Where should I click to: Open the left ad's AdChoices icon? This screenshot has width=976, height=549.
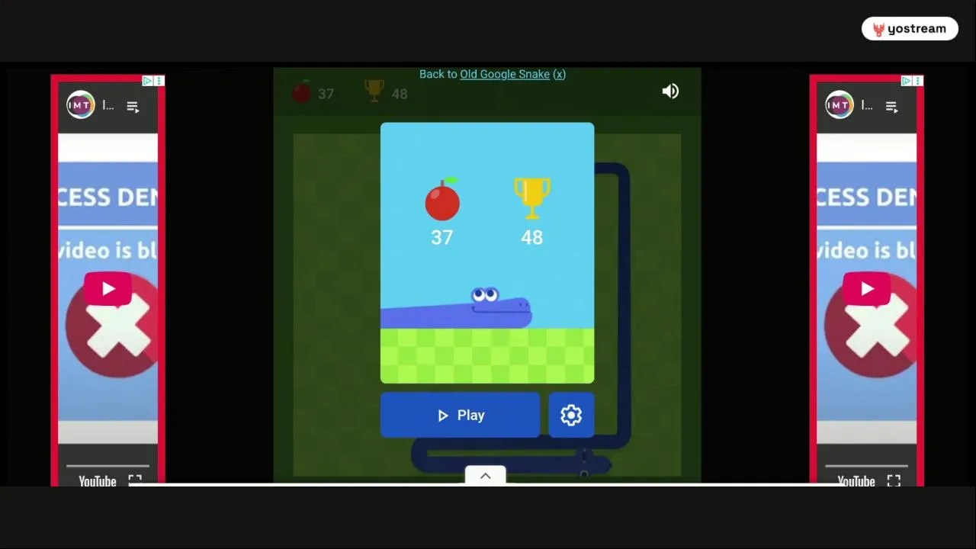(x=147, y=81)
